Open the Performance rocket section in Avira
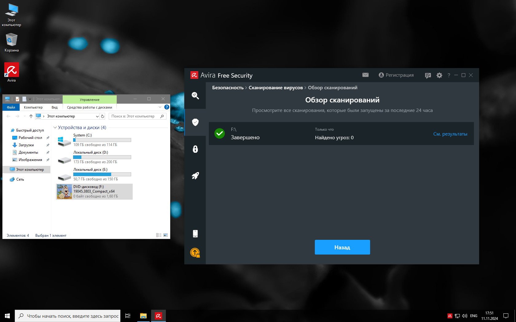Screen dimensions: 516x322 (x=195, y=176)
